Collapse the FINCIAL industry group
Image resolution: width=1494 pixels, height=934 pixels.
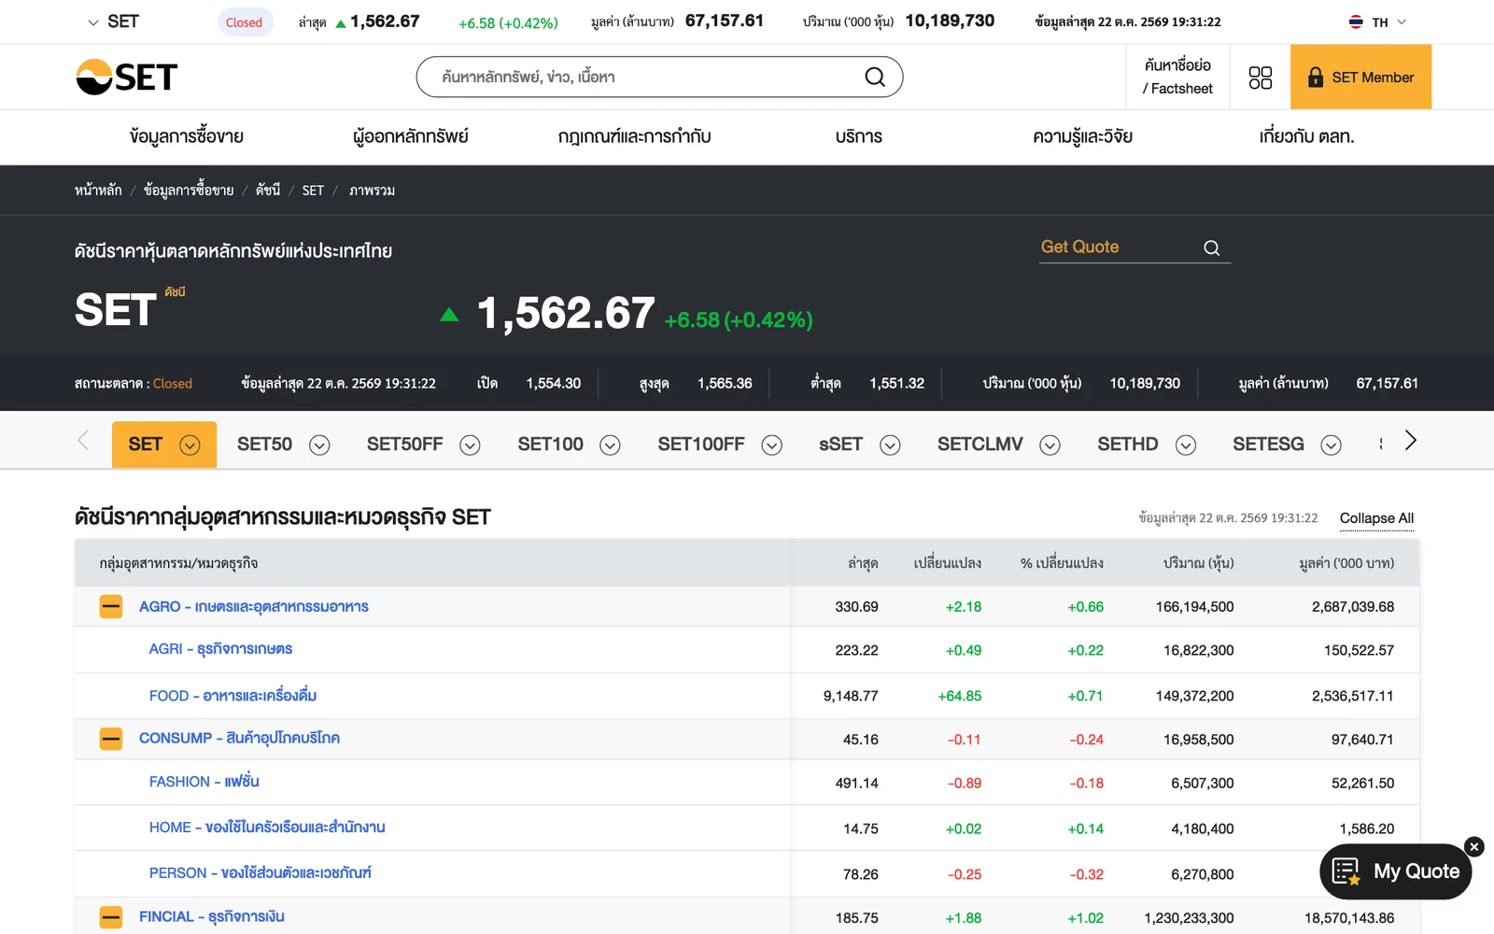click(111, 917)
